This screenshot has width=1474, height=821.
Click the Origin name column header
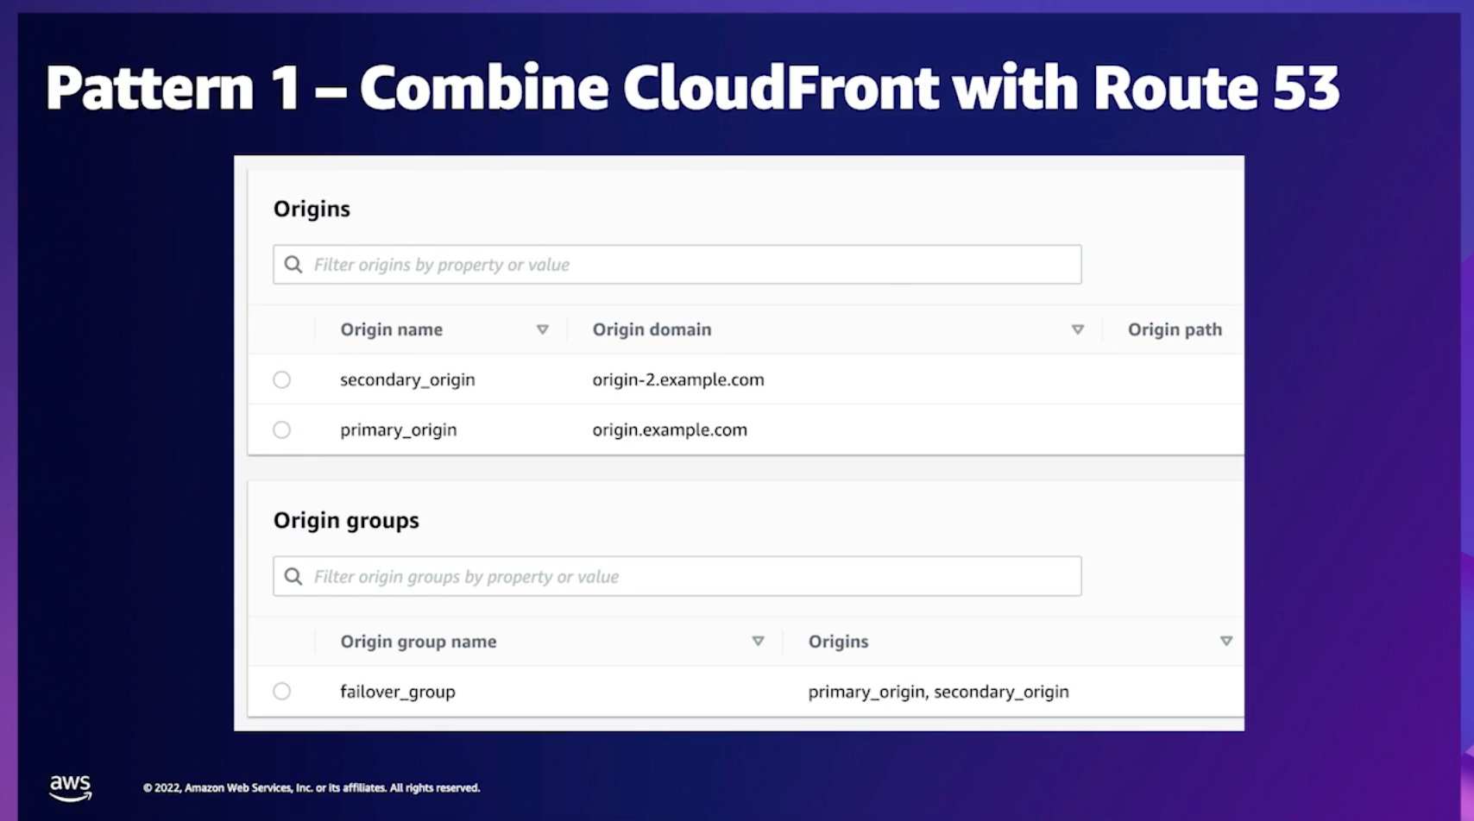391,329
